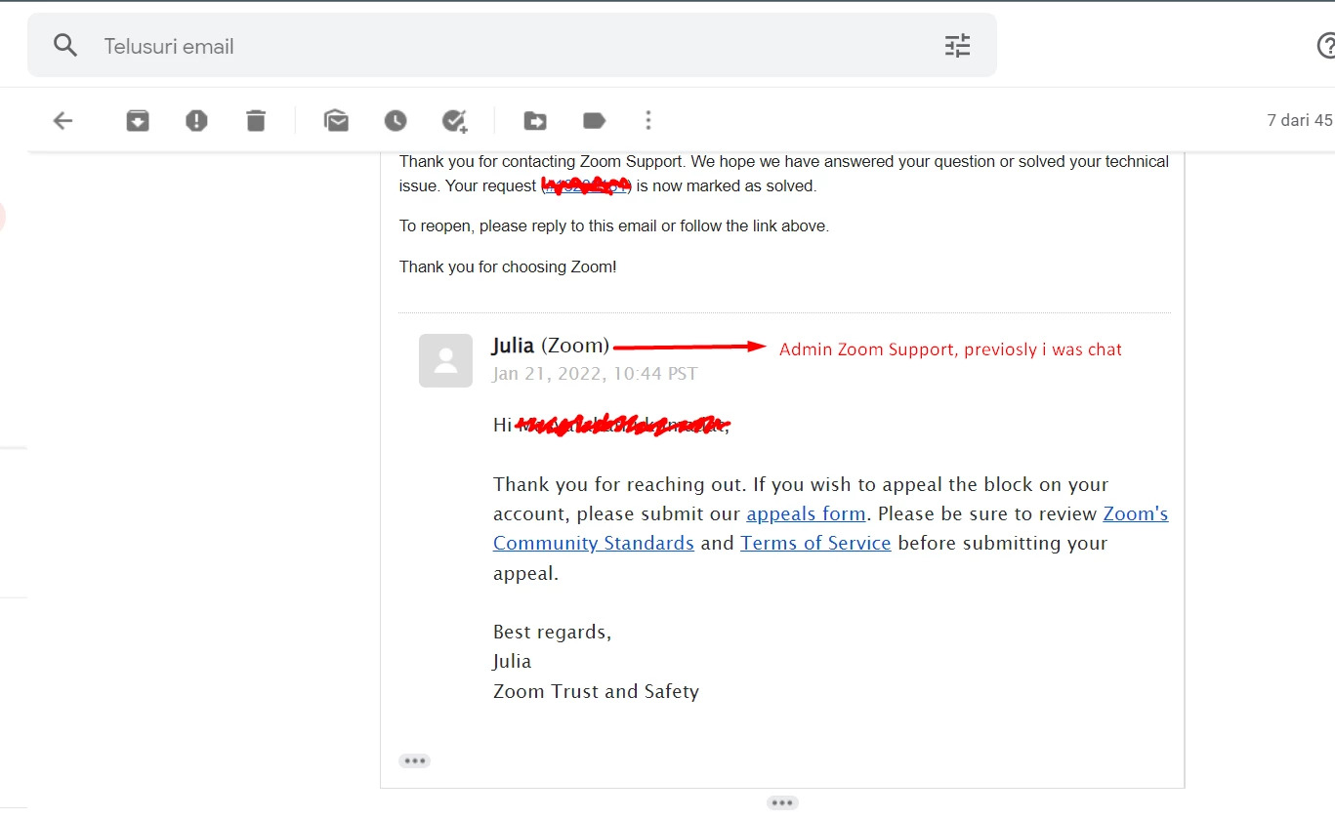1335x819 pixels.
Task: Report email as spam
Action: pyautogui.click(x=196, y=121)
